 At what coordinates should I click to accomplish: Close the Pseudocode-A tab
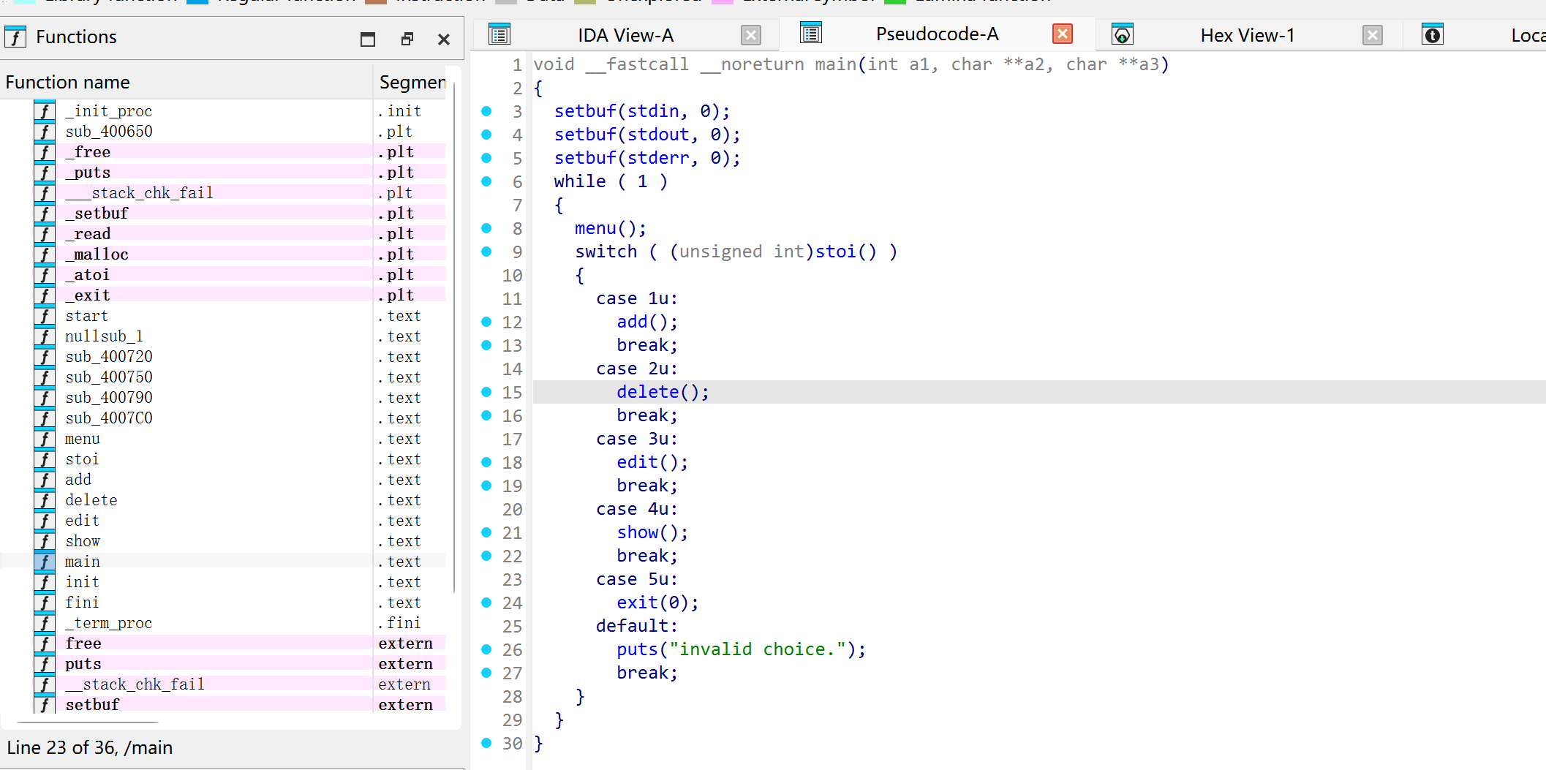pyautogui.click(x=1063, y=34)
